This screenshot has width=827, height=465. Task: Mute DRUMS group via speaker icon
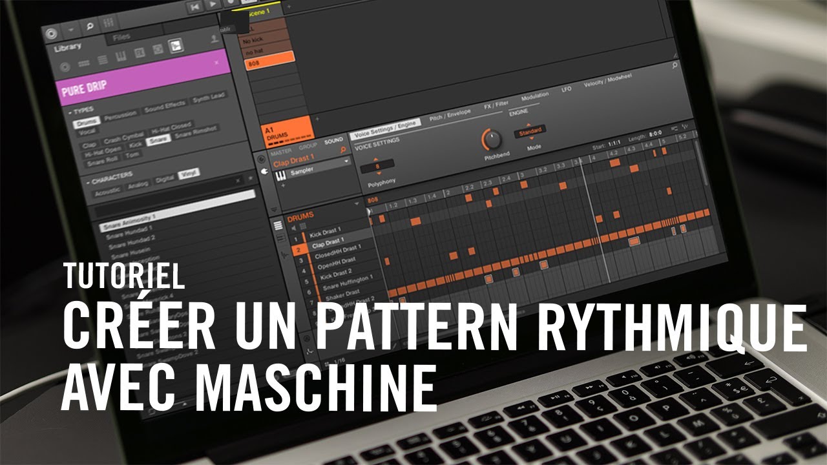tap(294, 227)
